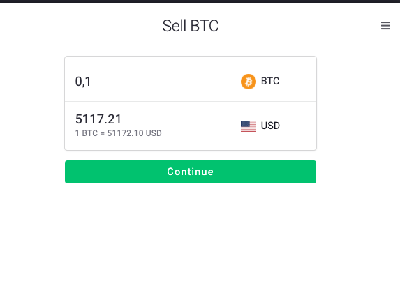Click the exchange rate line below 5117.21
Screen dimensions: 400x293
119,133
